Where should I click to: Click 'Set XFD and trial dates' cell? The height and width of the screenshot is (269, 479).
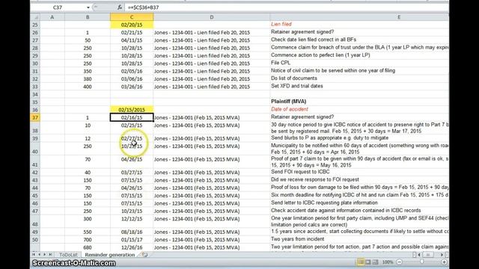pyautogui.click(x=297, y=86)
